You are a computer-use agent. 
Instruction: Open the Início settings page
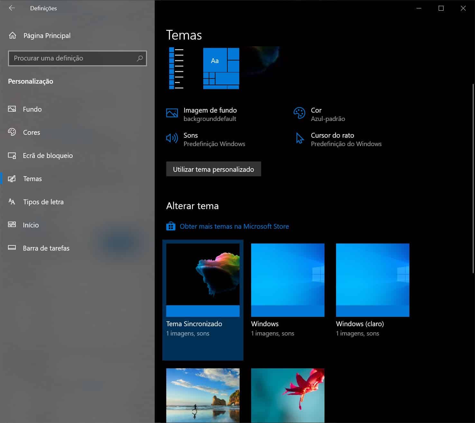point(77,225)
